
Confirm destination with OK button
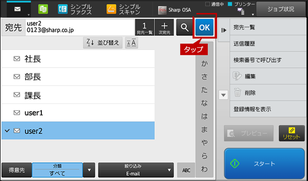(204, 27)
